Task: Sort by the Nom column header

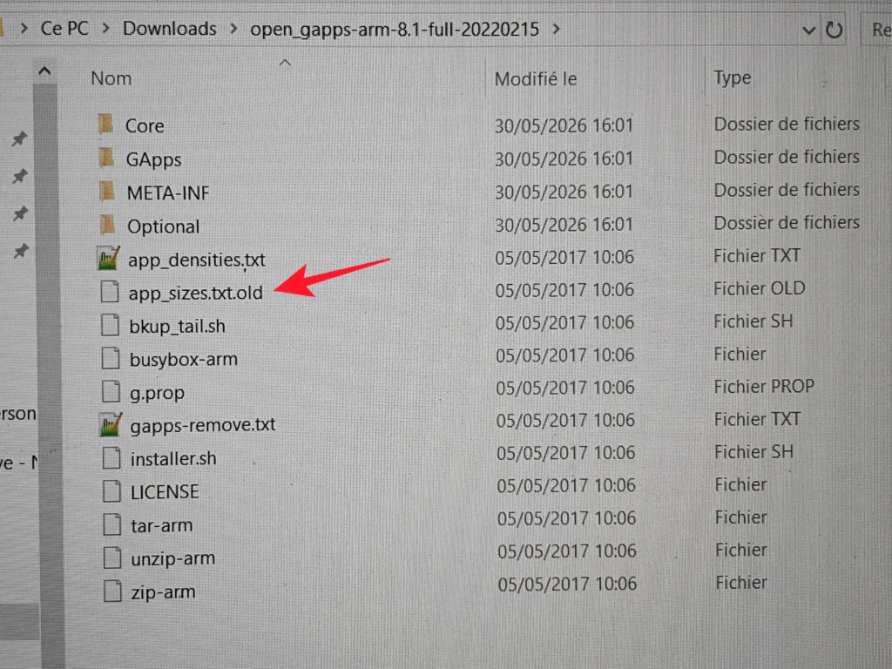Action: tap(111, 78)
